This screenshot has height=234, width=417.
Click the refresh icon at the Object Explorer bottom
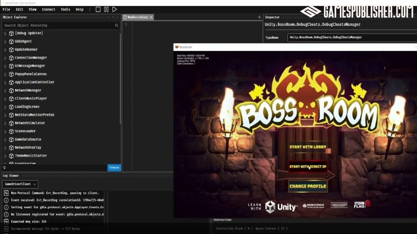pyautogui.click(x=4, y=167)
